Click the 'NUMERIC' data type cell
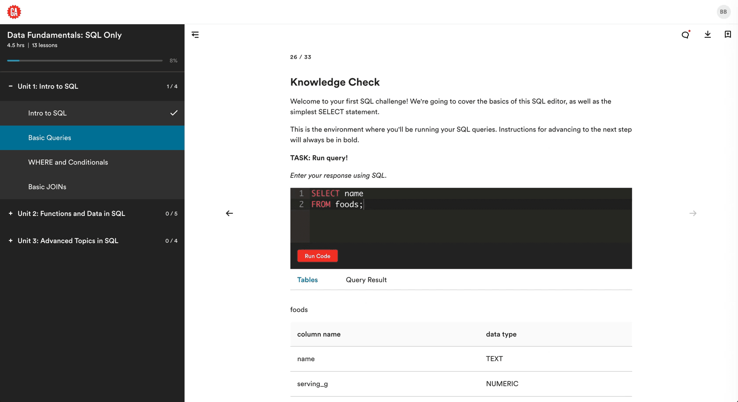This screenshot has height=402, width=738. (x=502, y=384)
